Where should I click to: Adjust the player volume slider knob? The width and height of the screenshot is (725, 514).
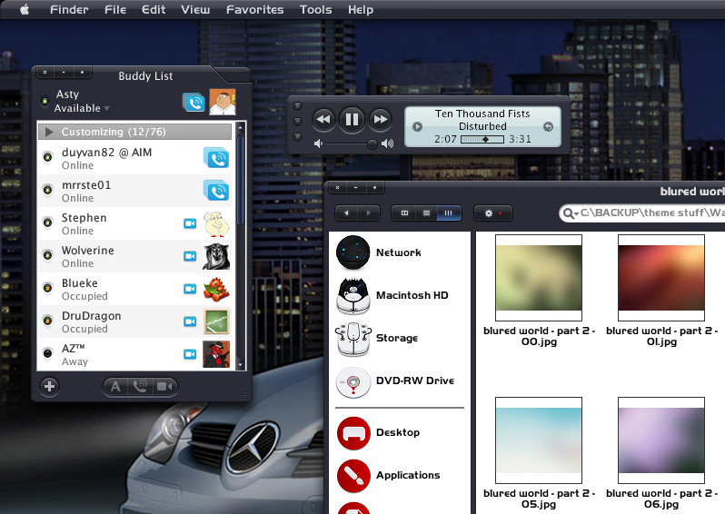(372, 144)
